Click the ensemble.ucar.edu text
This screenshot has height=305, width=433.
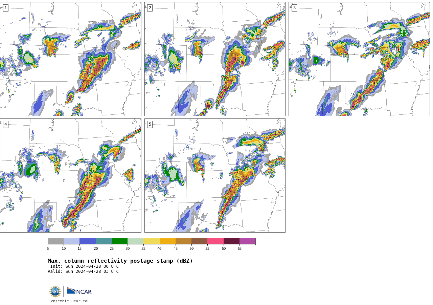pyautogui.click(x=70, y=301)
